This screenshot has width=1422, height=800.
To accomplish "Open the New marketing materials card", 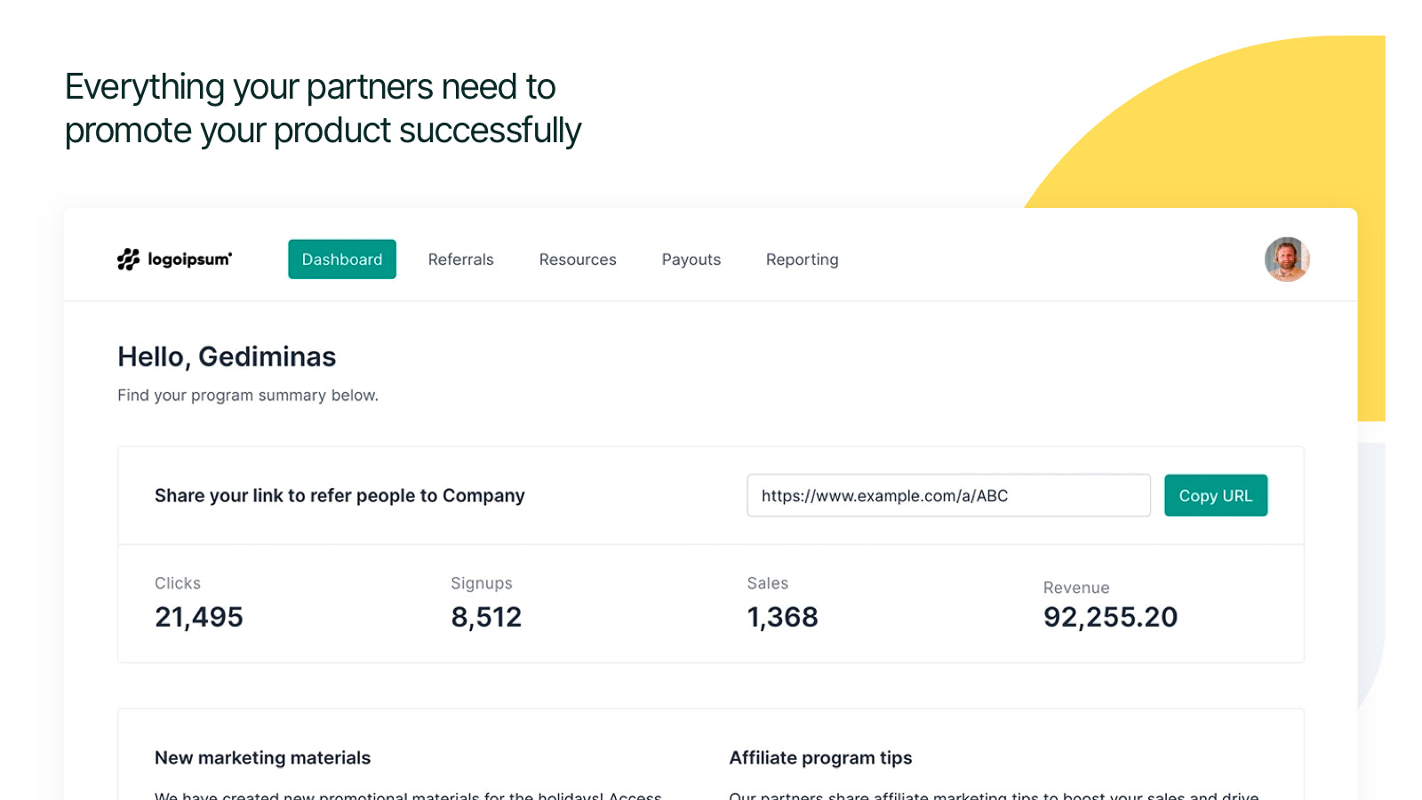I will (262, 757).
